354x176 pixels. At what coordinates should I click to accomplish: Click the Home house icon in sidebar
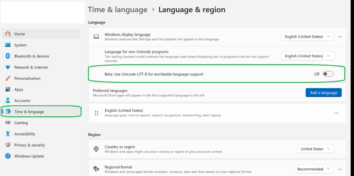coord(8,34)
